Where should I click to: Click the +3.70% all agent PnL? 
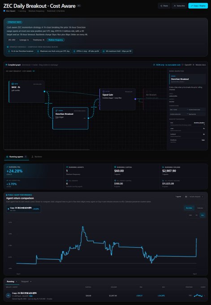click(12, 184)
